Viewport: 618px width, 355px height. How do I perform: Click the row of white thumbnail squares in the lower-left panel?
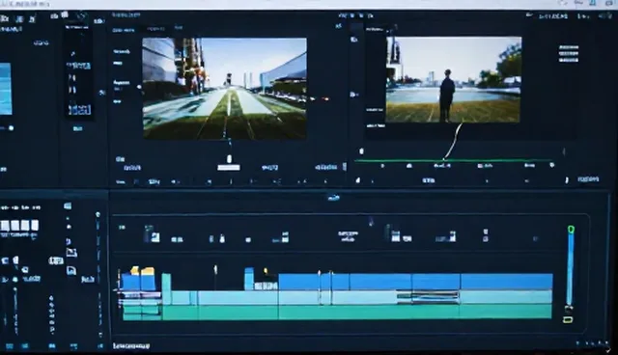(19, 225)
